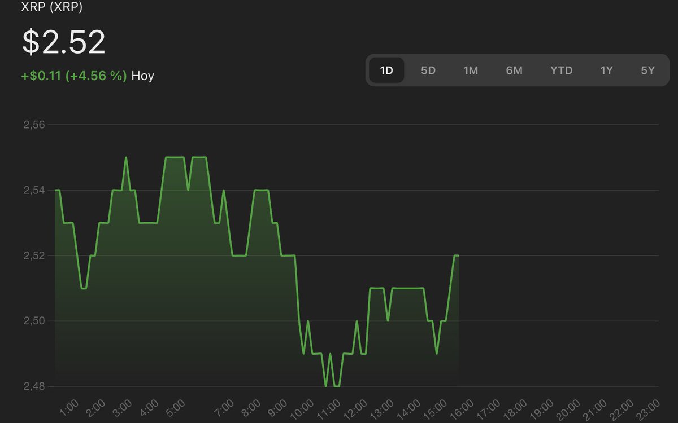Image resolution: width=678 pixels, height=423 pixels.
Task: Click the 17:00 time axis label
Action: pos(489,409)
